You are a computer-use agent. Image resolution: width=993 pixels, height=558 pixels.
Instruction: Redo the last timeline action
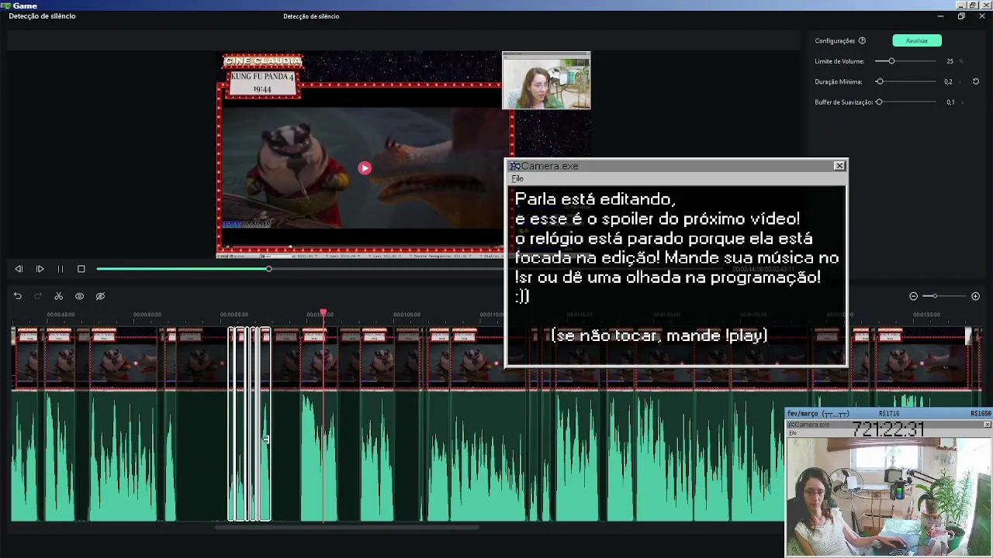click(x=38, y=296)
